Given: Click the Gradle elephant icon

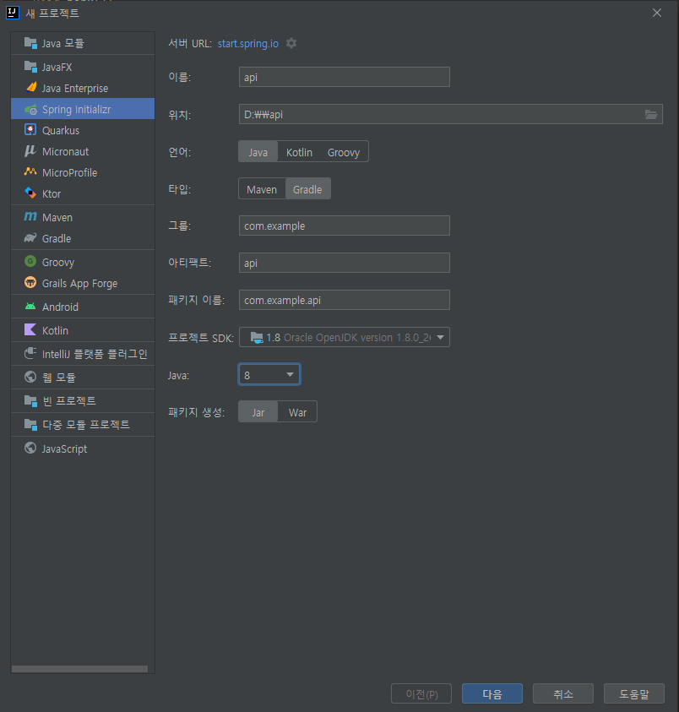Looking at the screenshot, I should (30, 238).
